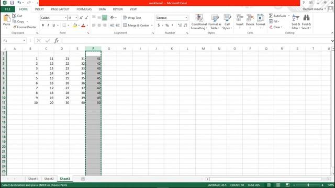Switch to the INSERT tab
Screen dimensions: 335x188
point(39,9)
